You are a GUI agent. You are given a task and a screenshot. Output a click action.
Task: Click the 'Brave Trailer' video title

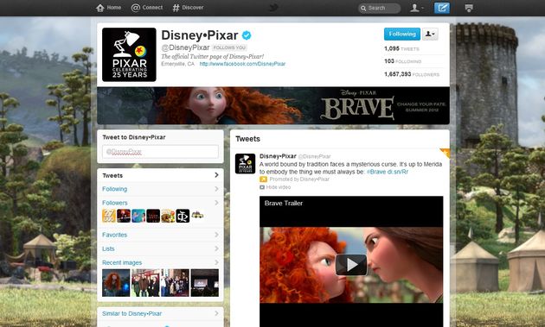coord(283,204)
